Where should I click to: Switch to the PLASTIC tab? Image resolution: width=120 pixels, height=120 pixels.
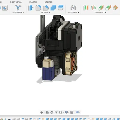click(33, 2)
